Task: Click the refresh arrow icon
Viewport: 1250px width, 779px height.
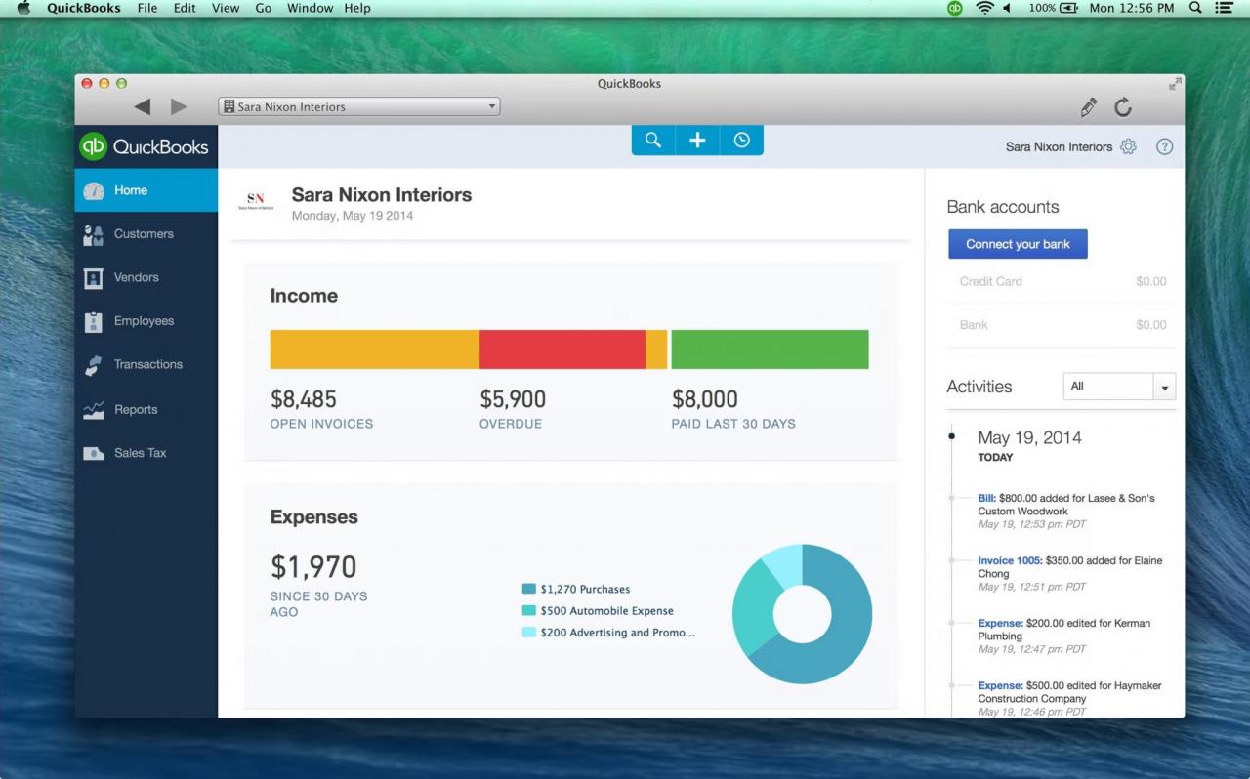Action: coord(1123,107)
